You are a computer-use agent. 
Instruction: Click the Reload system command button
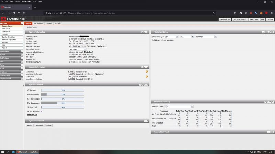pyautogui.click(x=49, y=125)
